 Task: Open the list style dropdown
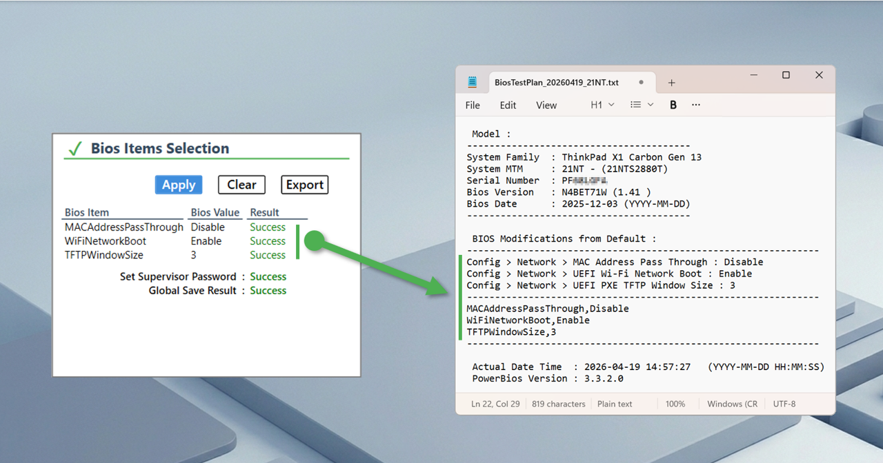[642, 105]
